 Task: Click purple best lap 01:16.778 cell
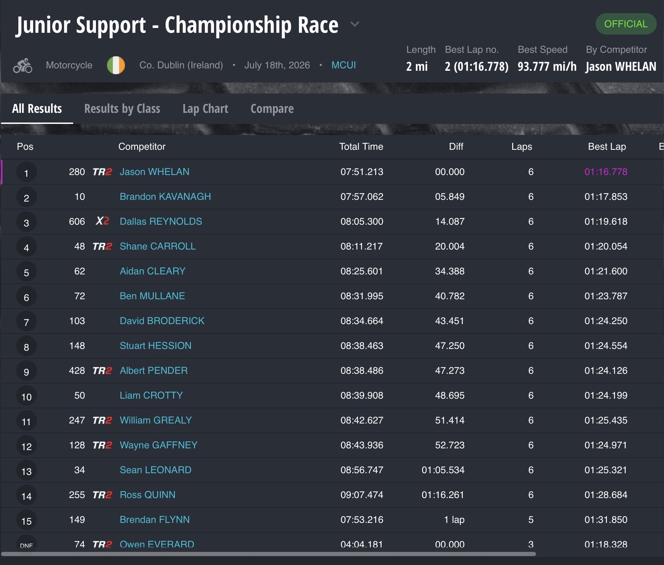(606, 172)
